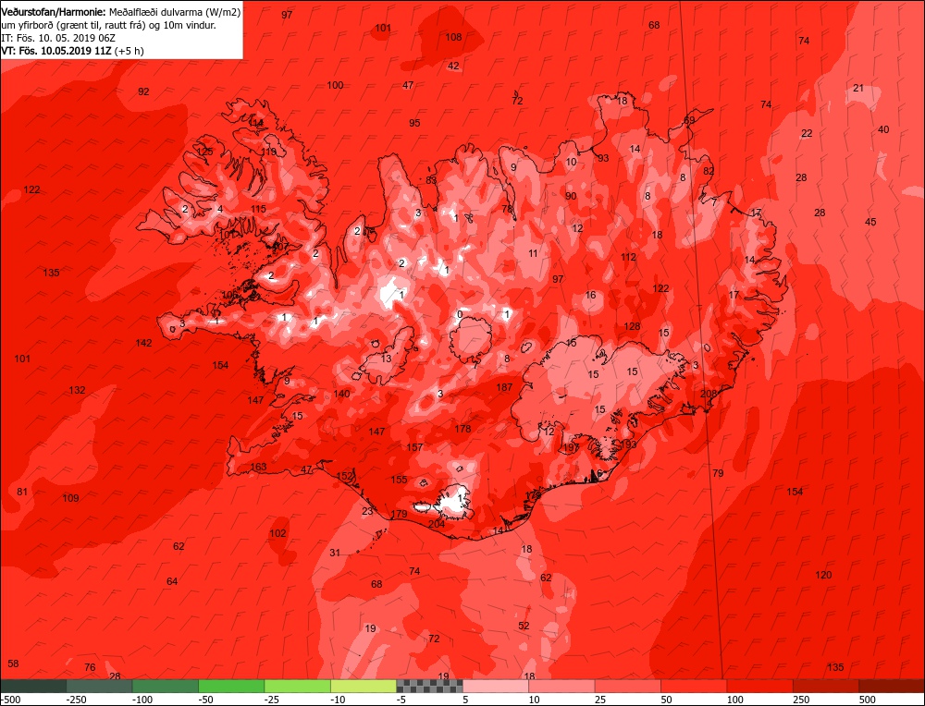Click the map value '79'
Viewport: 925px width, 706px height.
(718, 473)
